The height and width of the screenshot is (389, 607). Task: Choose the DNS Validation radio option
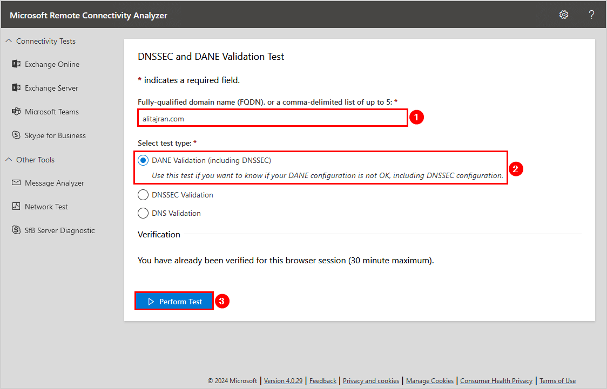[x=143, y=213]
